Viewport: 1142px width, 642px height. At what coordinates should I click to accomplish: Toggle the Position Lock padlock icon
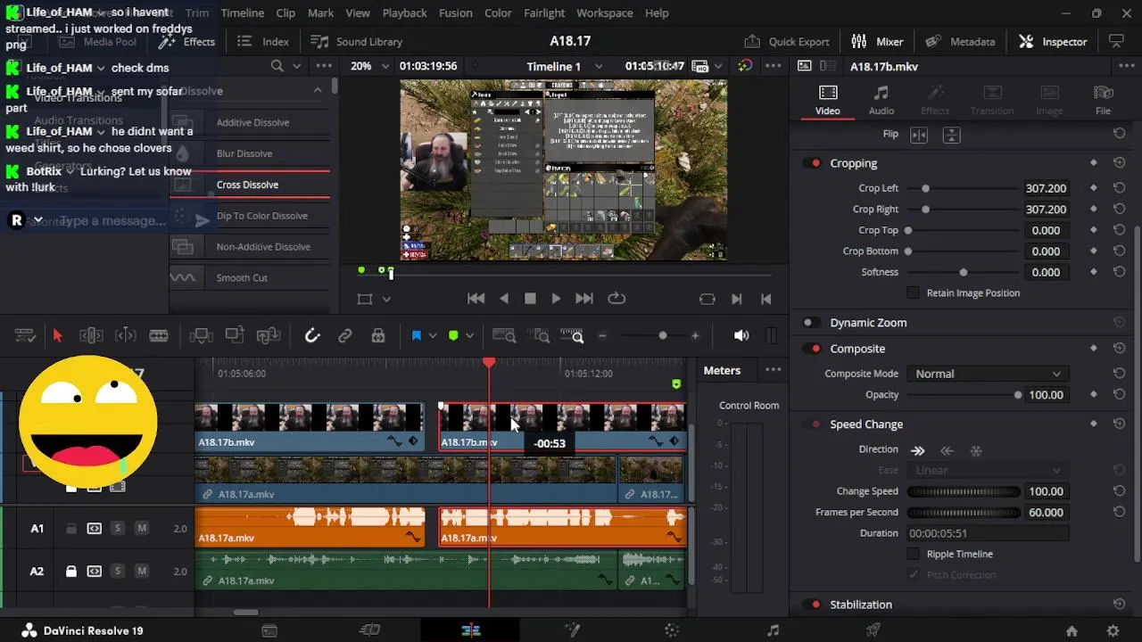point(378,335)
